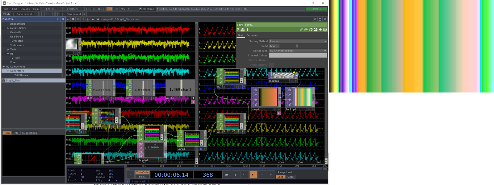Jump to the timeline start
The height and width of the screenshot is (185, 494).
pos(227,175)
